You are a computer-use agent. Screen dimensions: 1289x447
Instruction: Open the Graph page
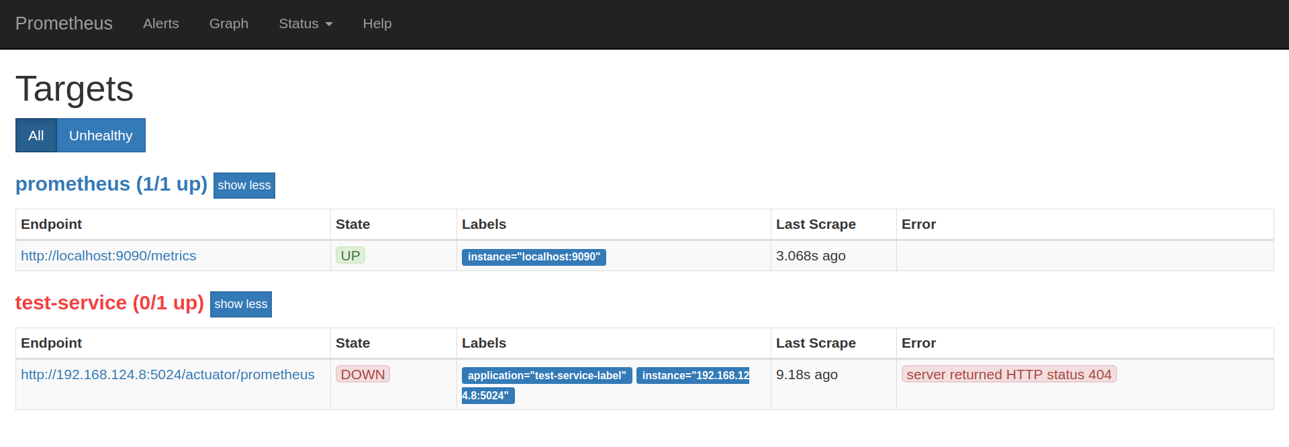tap(229, 23)
